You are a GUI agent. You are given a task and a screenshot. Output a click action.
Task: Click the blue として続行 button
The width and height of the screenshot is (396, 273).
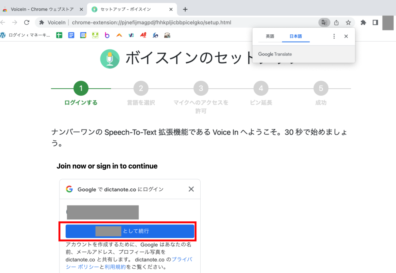click(130, 231)
